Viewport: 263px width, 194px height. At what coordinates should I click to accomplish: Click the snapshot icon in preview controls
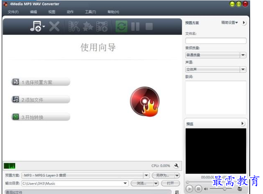[240, 189]
